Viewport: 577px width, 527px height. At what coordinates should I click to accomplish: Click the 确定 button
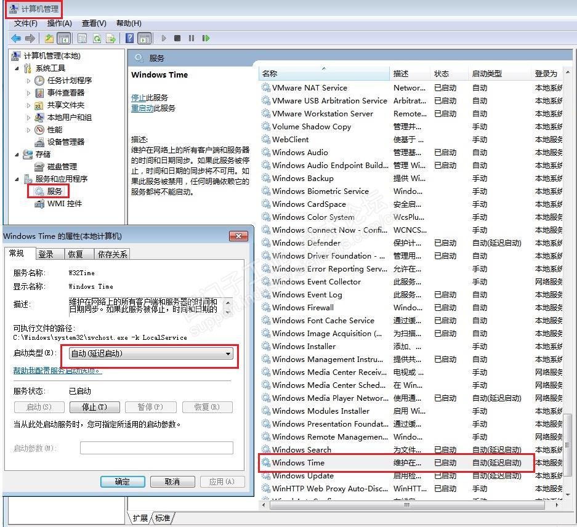(x=123, y=481)
